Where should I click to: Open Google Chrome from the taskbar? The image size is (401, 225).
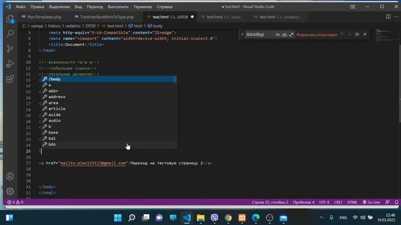(x=228, y=217)
